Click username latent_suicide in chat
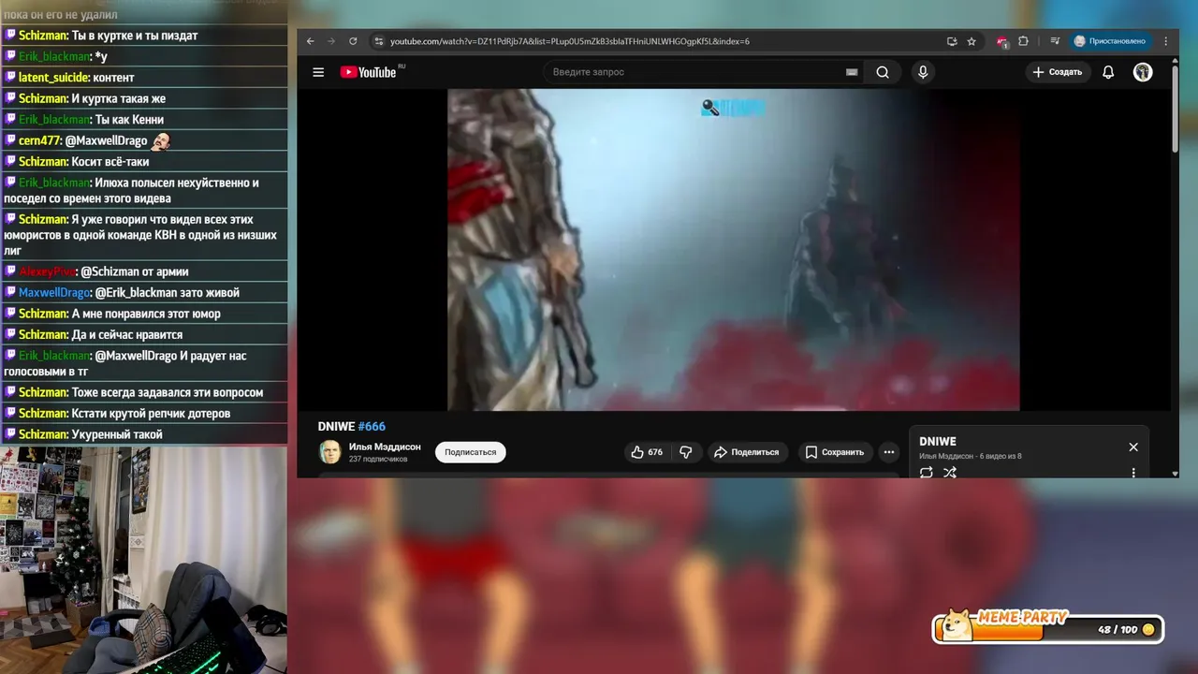The width and height of the screenshot is (1198, 674). [54, 78]
